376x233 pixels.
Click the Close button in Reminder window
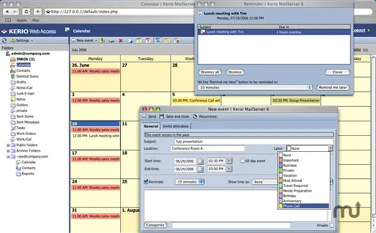pos(337,72)
